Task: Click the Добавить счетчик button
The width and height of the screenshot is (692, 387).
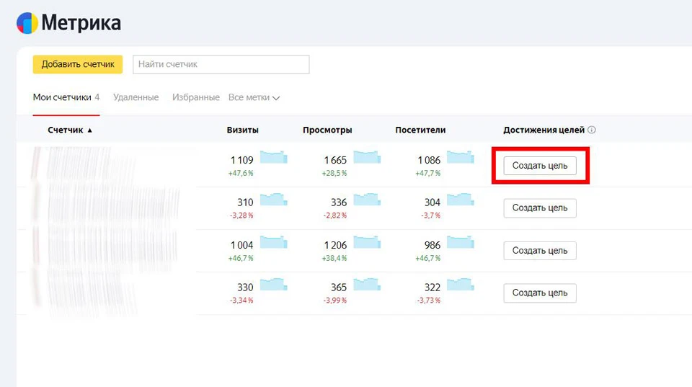Action: [x=78, y=64]
